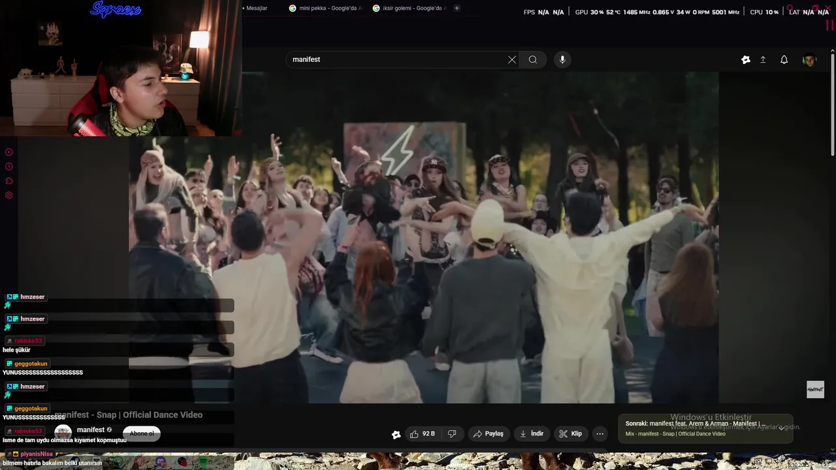836x470 pixels.
Task: Open a new browser tab
Action: tap(457, 8)
